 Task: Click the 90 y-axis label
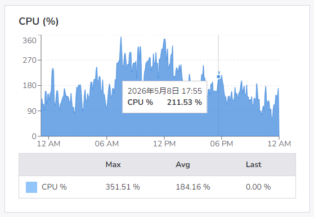point(32,111)
